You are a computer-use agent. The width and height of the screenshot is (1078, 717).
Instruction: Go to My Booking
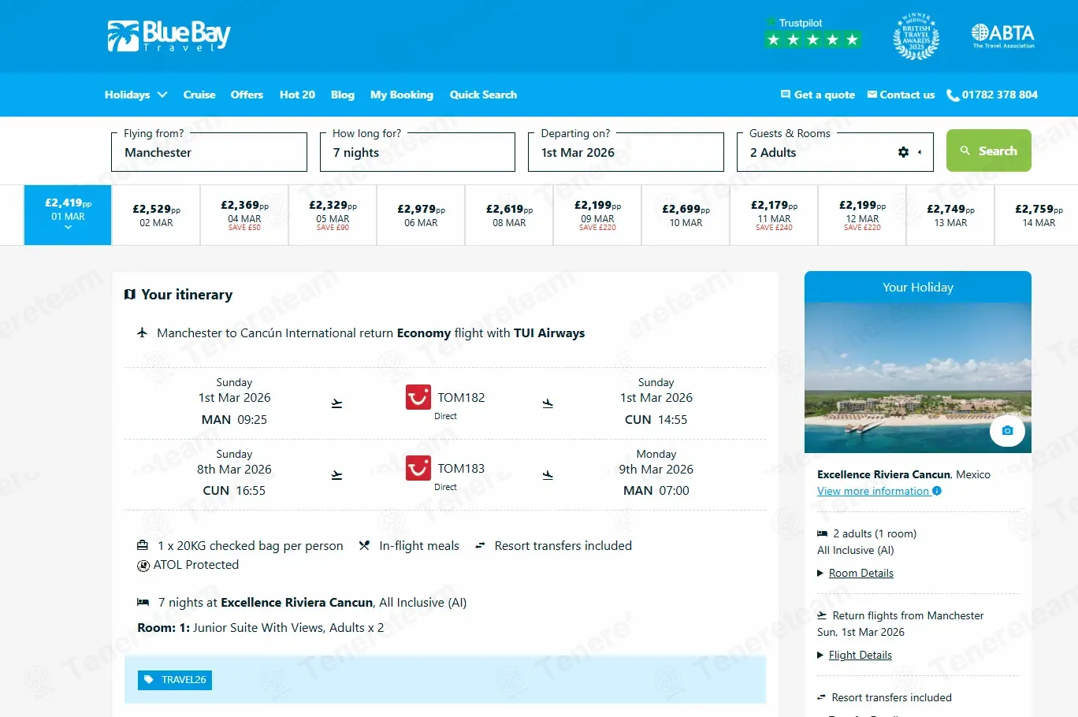coord(402,95)
